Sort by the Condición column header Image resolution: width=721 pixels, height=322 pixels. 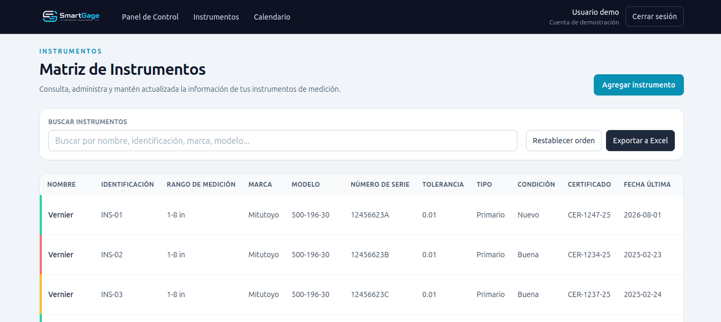536,185
